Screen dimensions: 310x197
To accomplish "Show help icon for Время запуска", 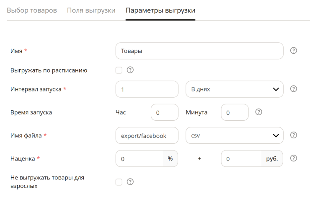I will pyautogui.click(x=258, y=112).
